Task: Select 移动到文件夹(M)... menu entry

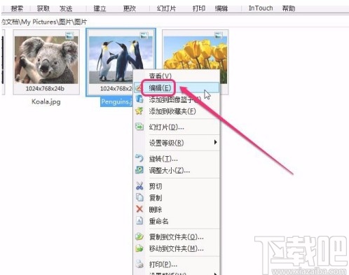Action: pos(177,248)
